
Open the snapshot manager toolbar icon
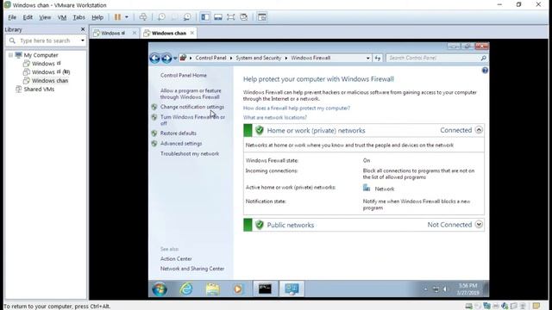pos(187,17)
